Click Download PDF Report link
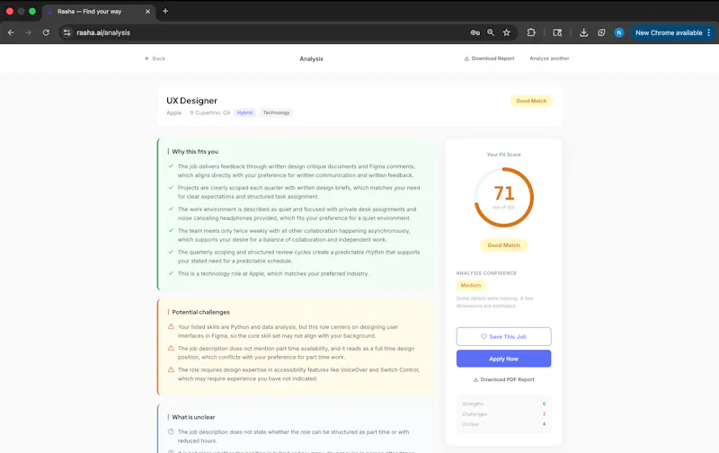 point(503,379)
